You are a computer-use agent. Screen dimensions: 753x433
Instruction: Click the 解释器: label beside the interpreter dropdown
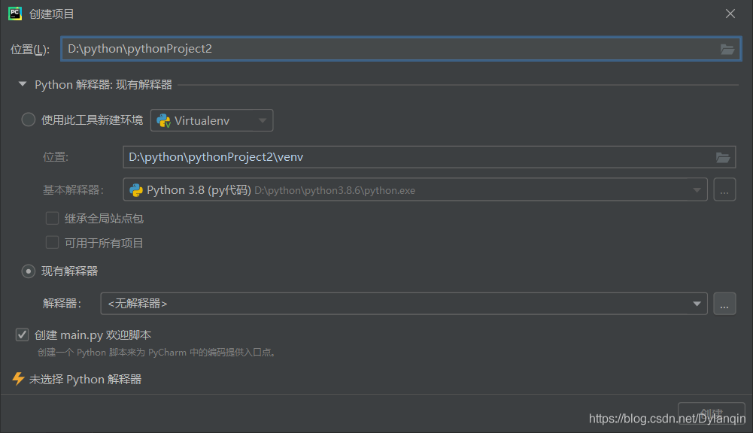[x=62, y=304]
